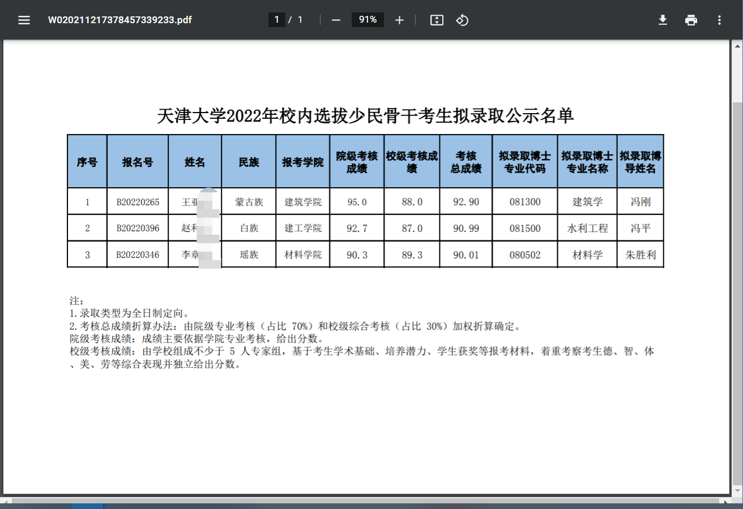Click the fit to page icon
The width and height of the screenshot is (743, 509).
click(437, 20)
